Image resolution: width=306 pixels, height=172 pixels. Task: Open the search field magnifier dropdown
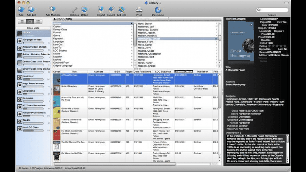[259, 10]
